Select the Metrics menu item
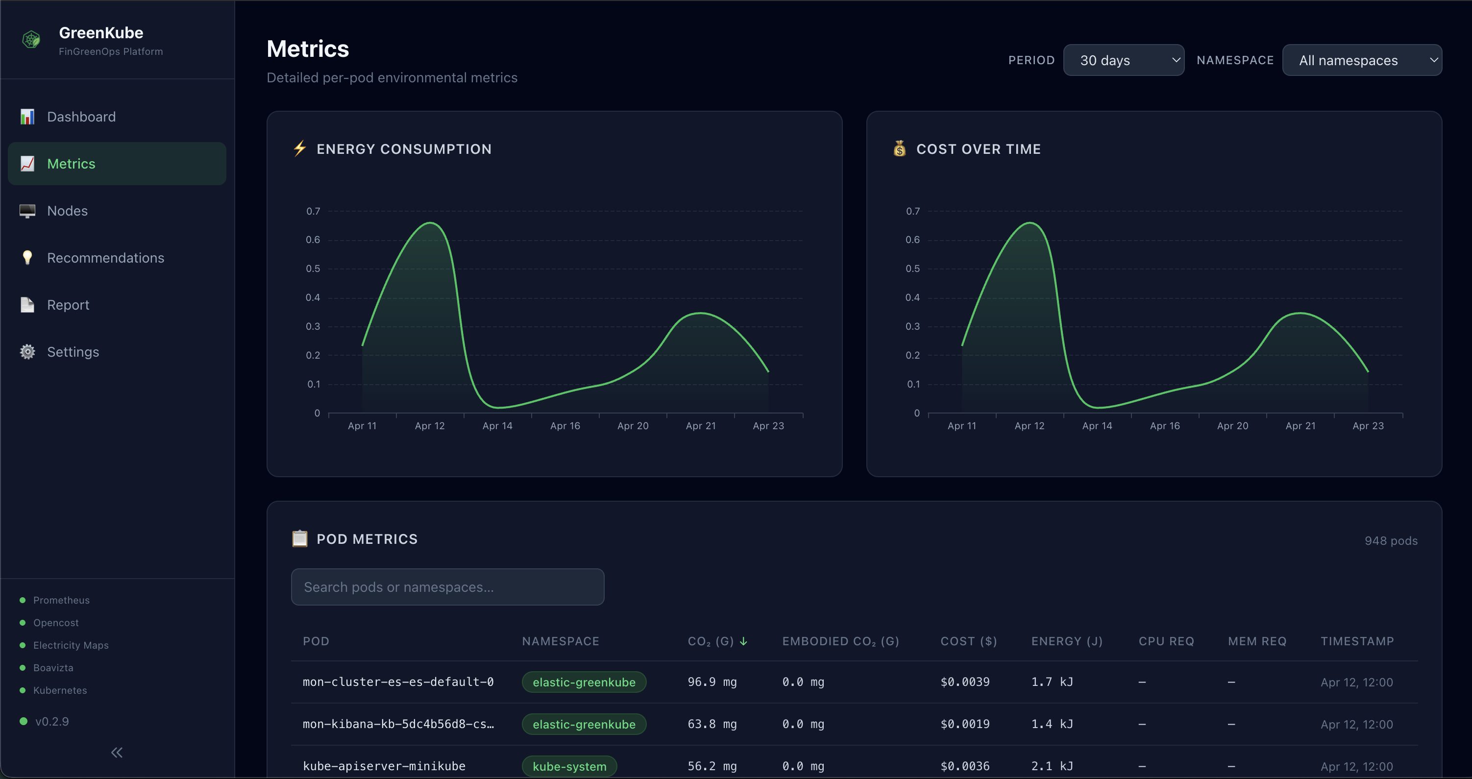 click(117, 164)
